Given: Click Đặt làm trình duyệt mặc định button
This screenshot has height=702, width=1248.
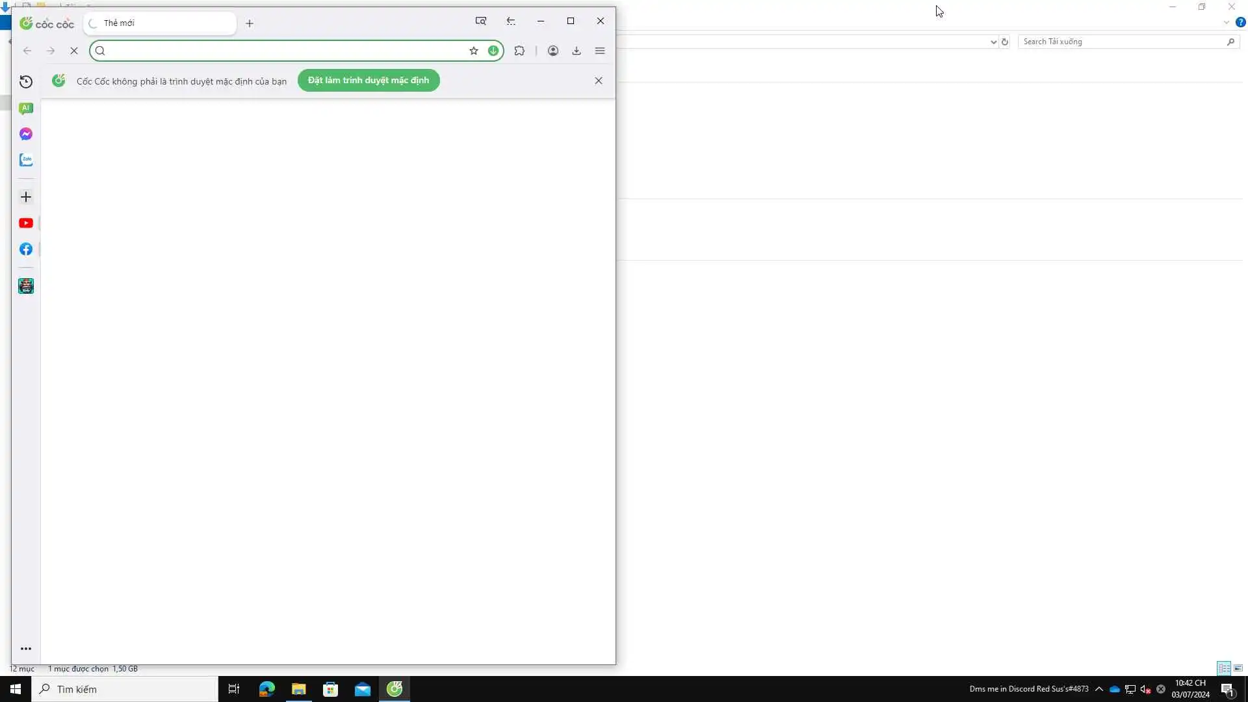Looking at the screenshot, I should point(369,81).
